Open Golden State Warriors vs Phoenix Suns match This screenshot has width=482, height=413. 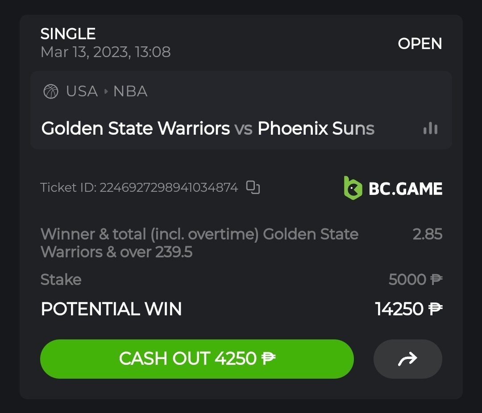(x=208, y=128)
